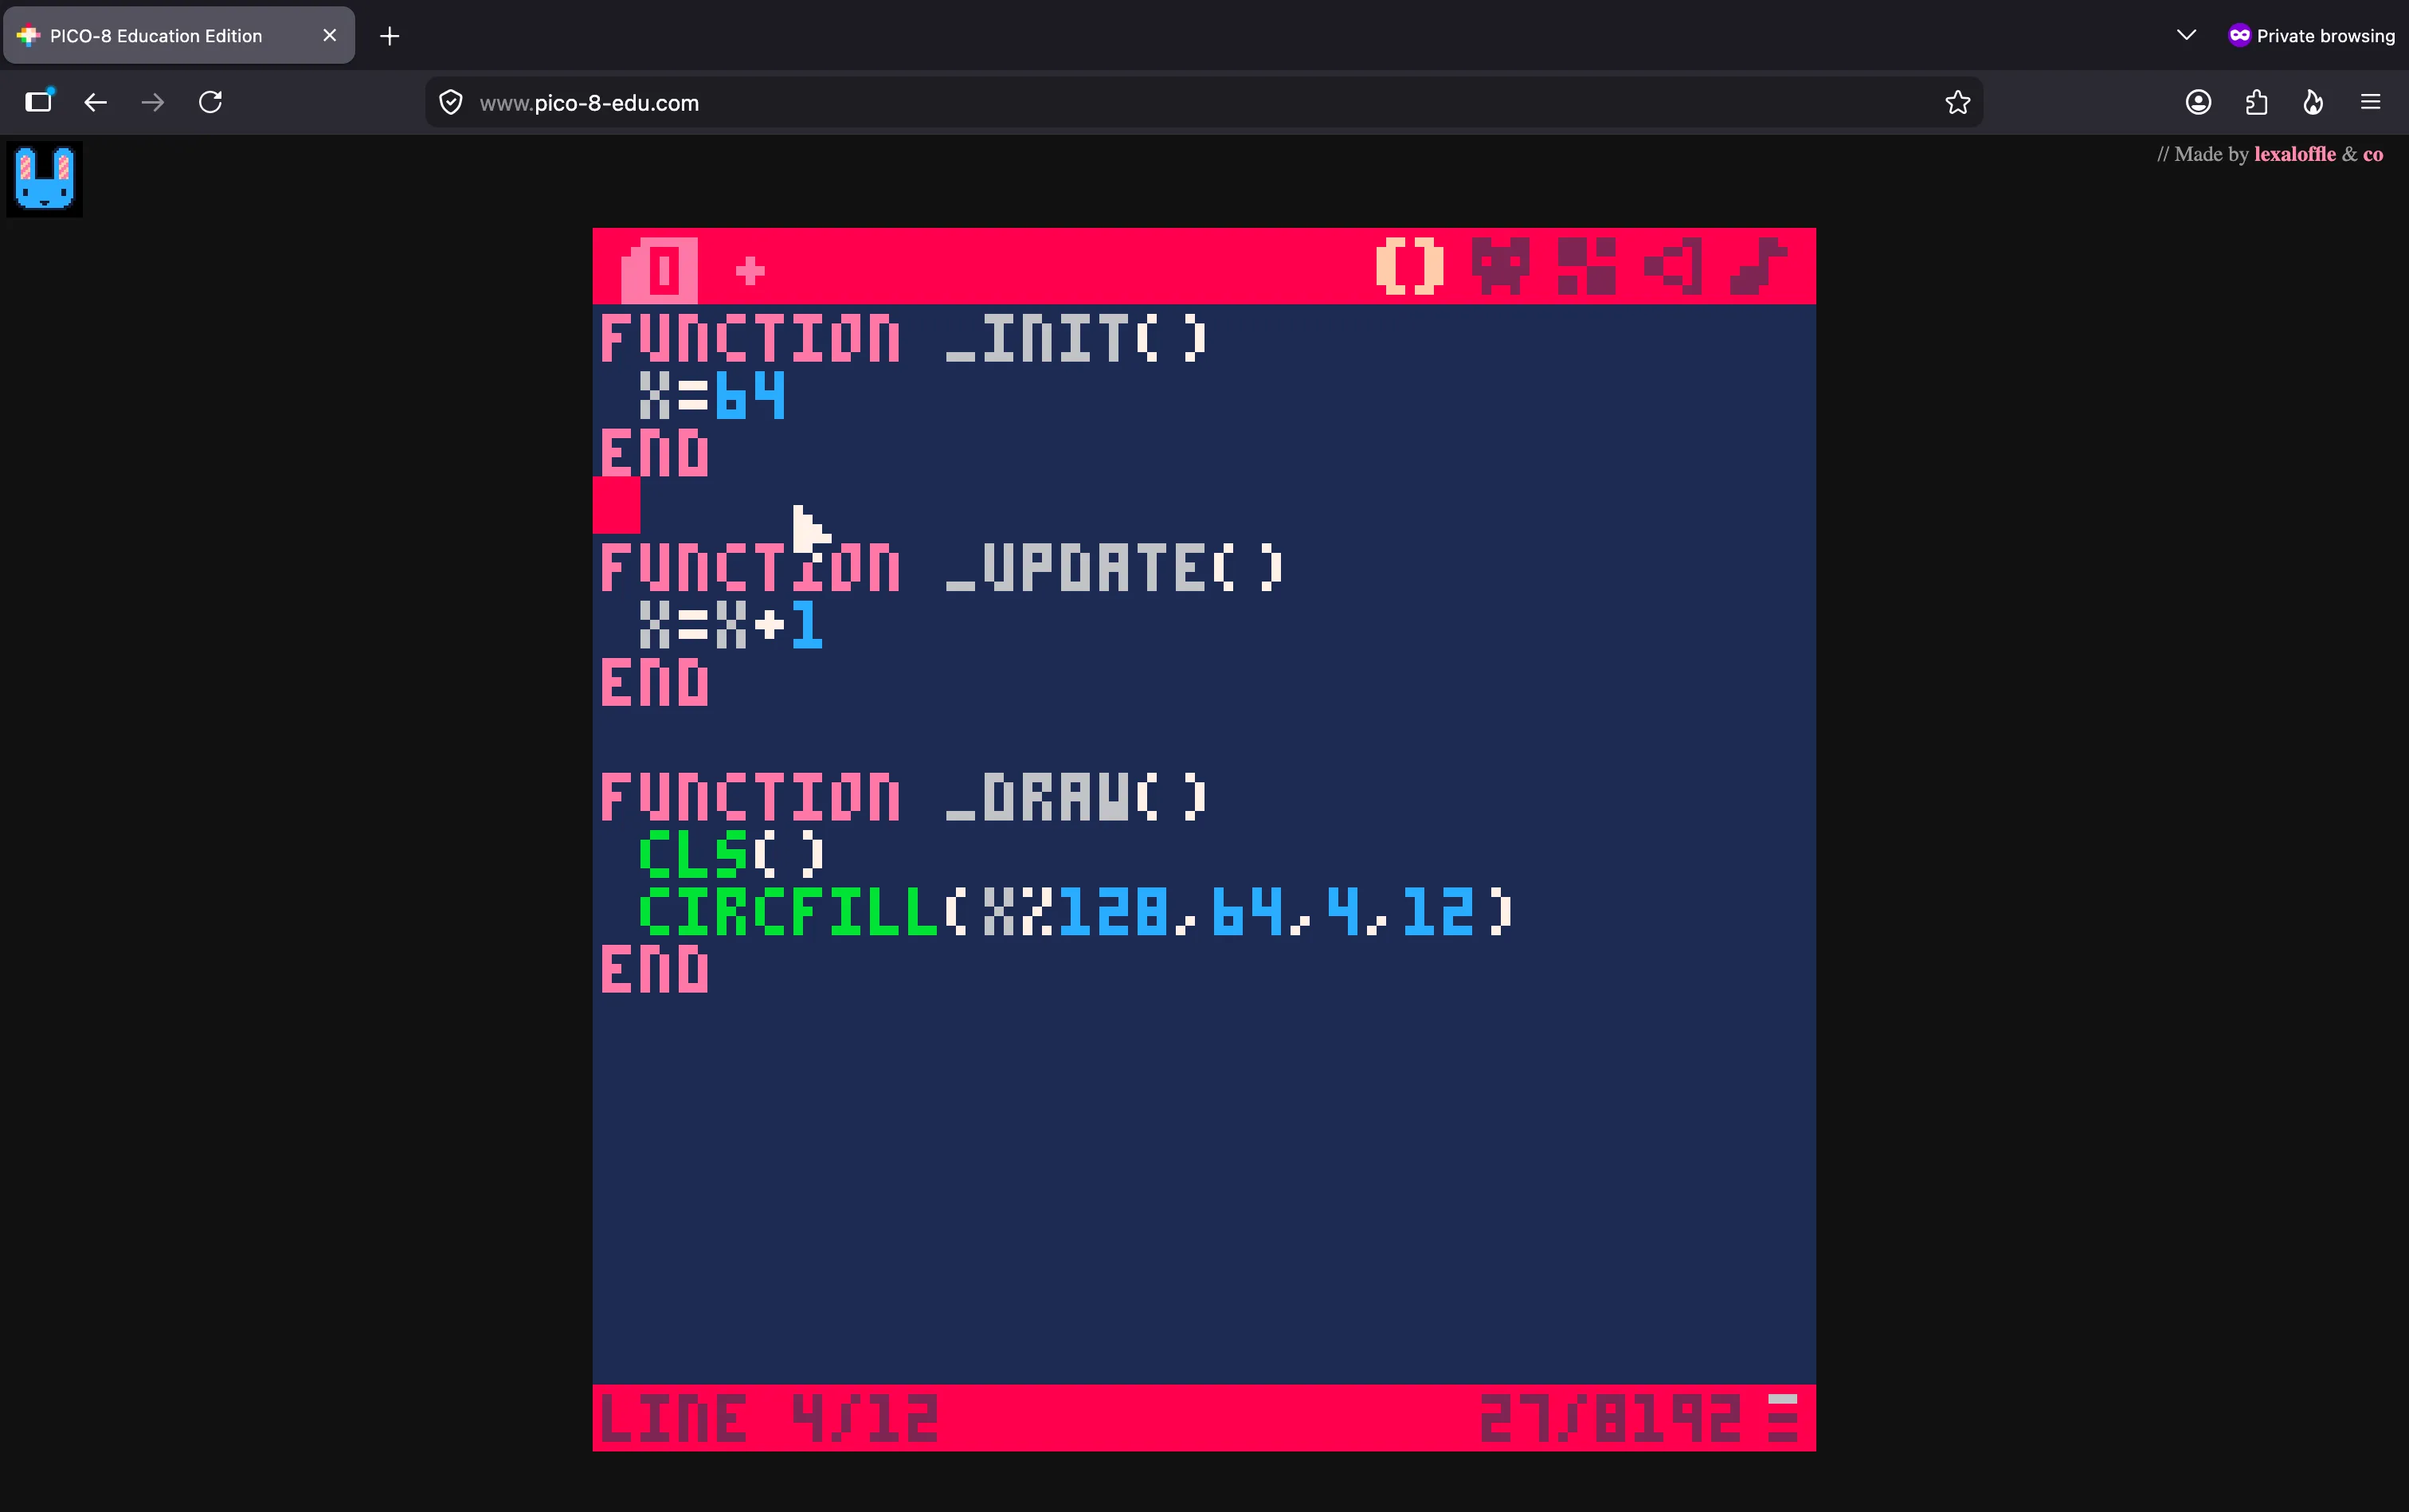Select the PICO-8 Education Edition tab

179,36
